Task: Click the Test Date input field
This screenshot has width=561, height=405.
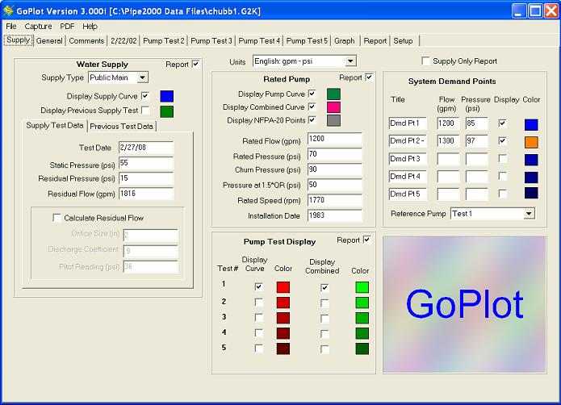Action: [146, 148]
